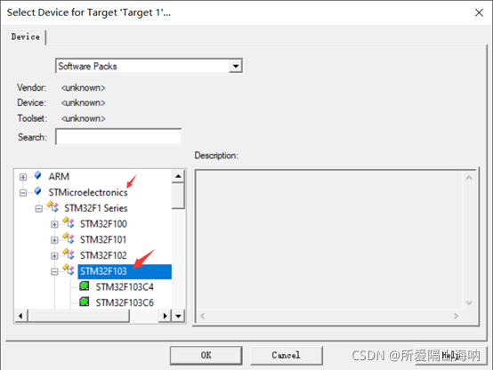The image size is (493, 370).
Task: Collapse the STM32F103 node
Action: (x=54, y=271)
